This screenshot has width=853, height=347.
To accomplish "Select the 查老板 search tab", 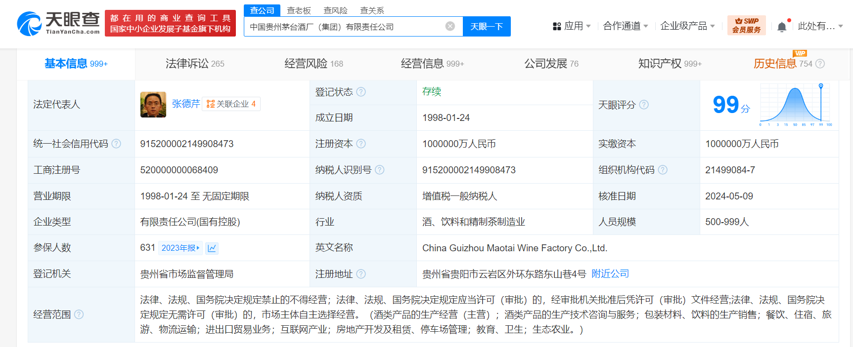I will click(x=299, y=10).
